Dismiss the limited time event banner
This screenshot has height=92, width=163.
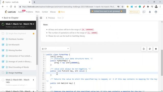[x=124, y=11]
